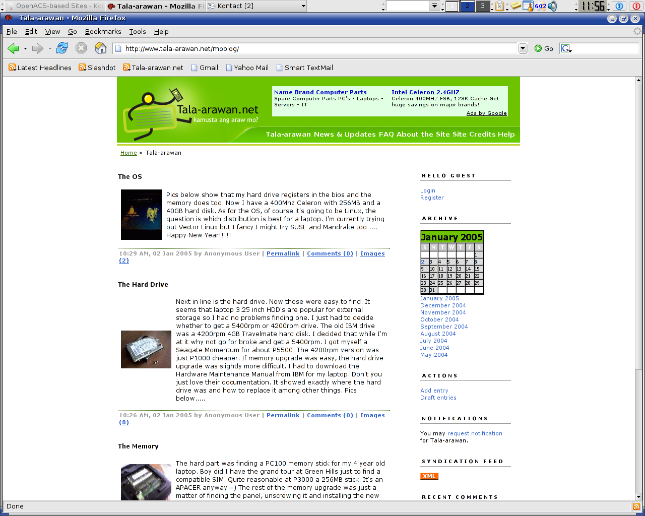Screen dimensions: 645x516
Task: Open the December 2004 archive
Action: [443, 305]
